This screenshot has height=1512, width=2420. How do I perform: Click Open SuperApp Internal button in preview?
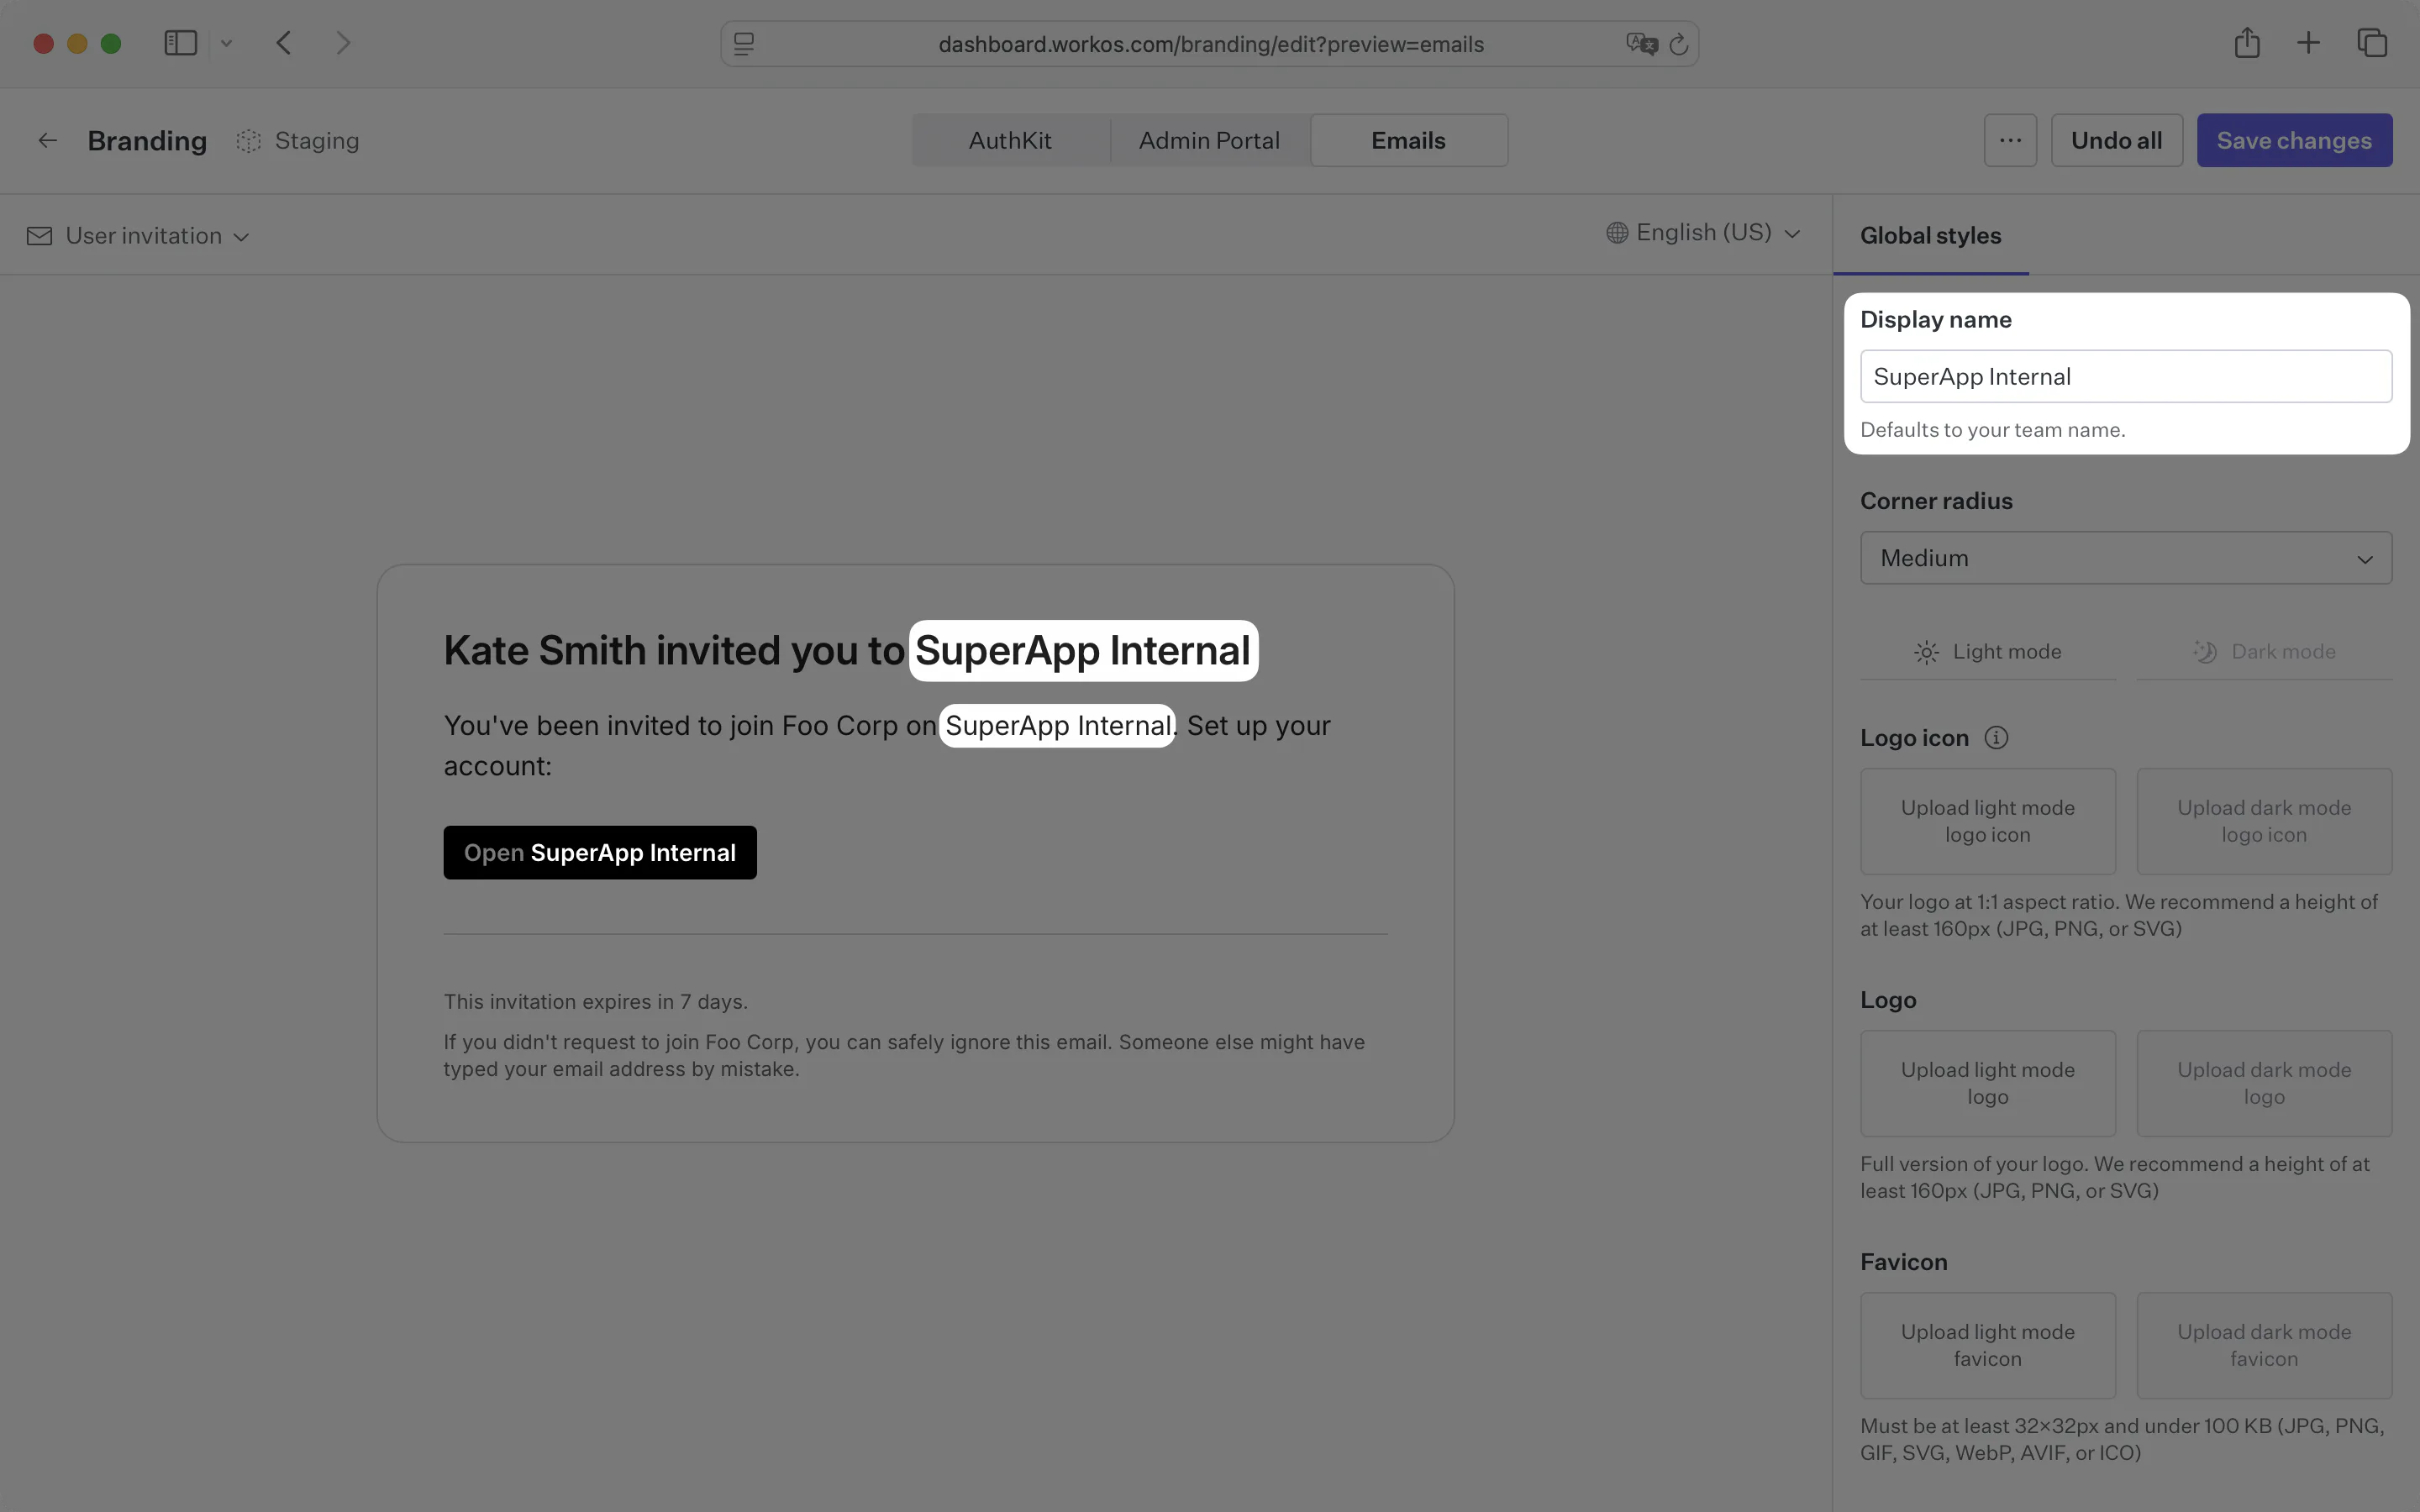pyautogui.click(x=600, y=853)
